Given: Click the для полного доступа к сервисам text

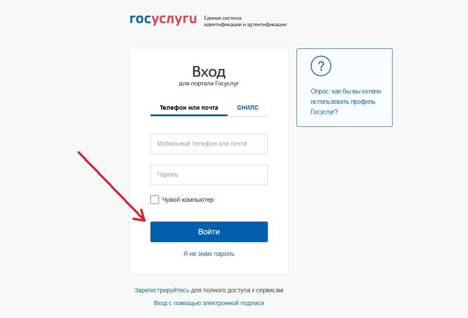Looking at the screenshot, I should pyautogui.click(x=237, y=290).
